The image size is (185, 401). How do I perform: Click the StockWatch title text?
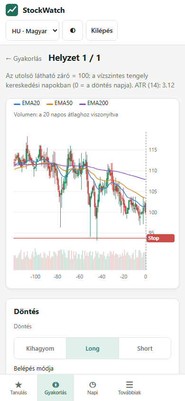coord(44,10)
